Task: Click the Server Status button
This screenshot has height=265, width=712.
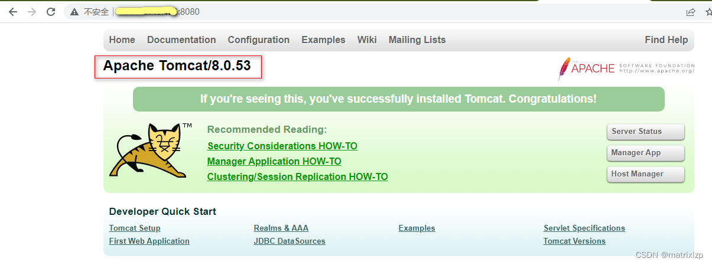Action: pyautogui.click(x=645, y=132)
